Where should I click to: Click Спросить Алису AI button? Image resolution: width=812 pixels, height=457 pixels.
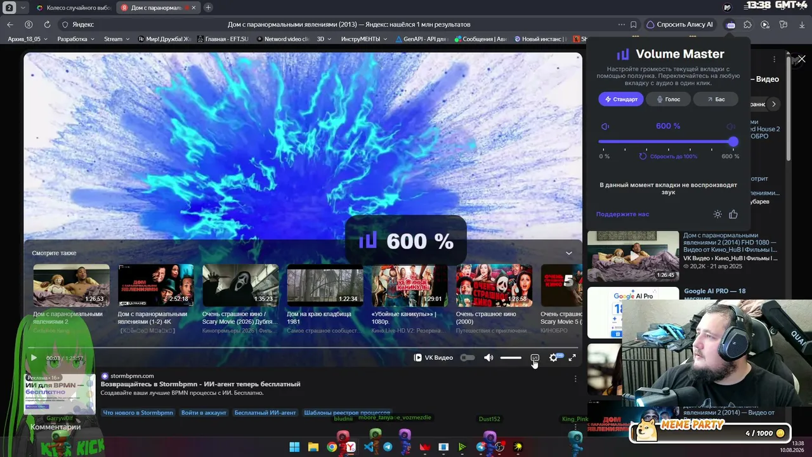679,25
